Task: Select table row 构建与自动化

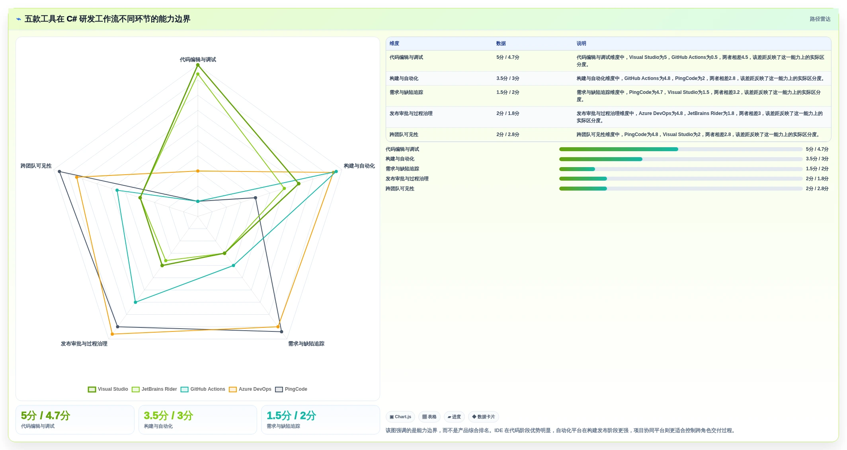Action: (x=608, y=78)
